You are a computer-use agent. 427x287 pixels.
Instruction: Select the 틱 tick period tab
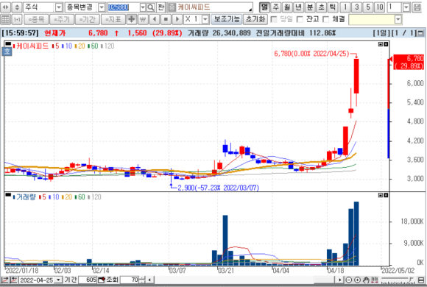pyautogui.click(x=333, y=7)
